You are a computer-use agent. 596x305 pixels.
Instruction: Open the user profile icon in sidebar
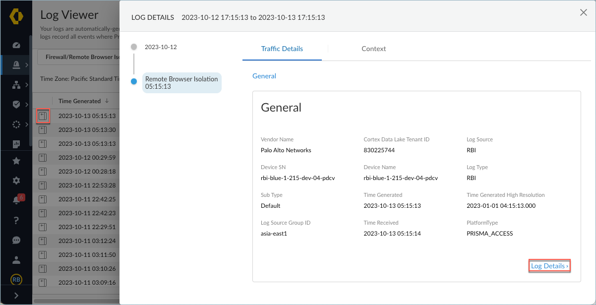coord(16,260)
